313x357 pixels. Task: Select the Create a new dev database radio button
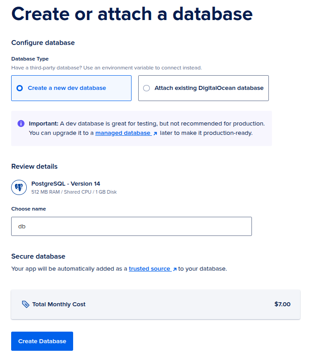(x=20, y=88)
